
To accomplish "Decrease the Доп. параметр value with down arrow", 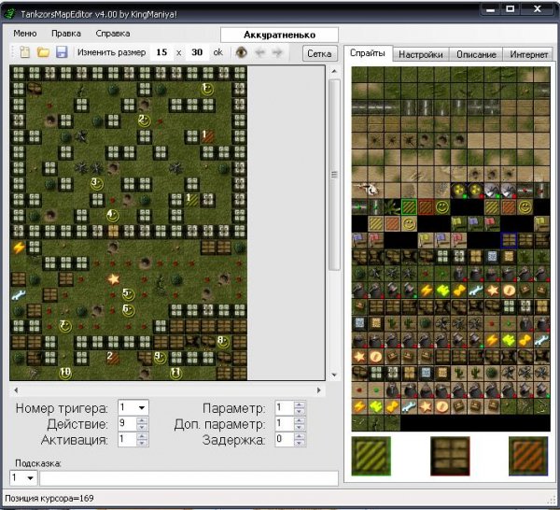I will coord(300,428).
